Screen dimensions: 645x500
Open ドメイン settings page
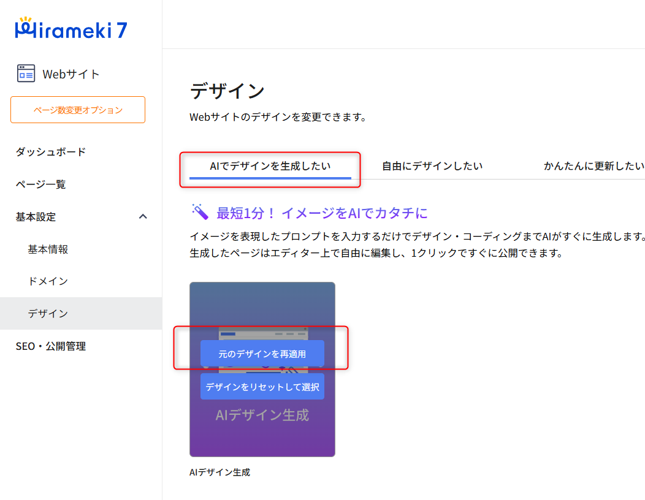[x=48, y=281]
